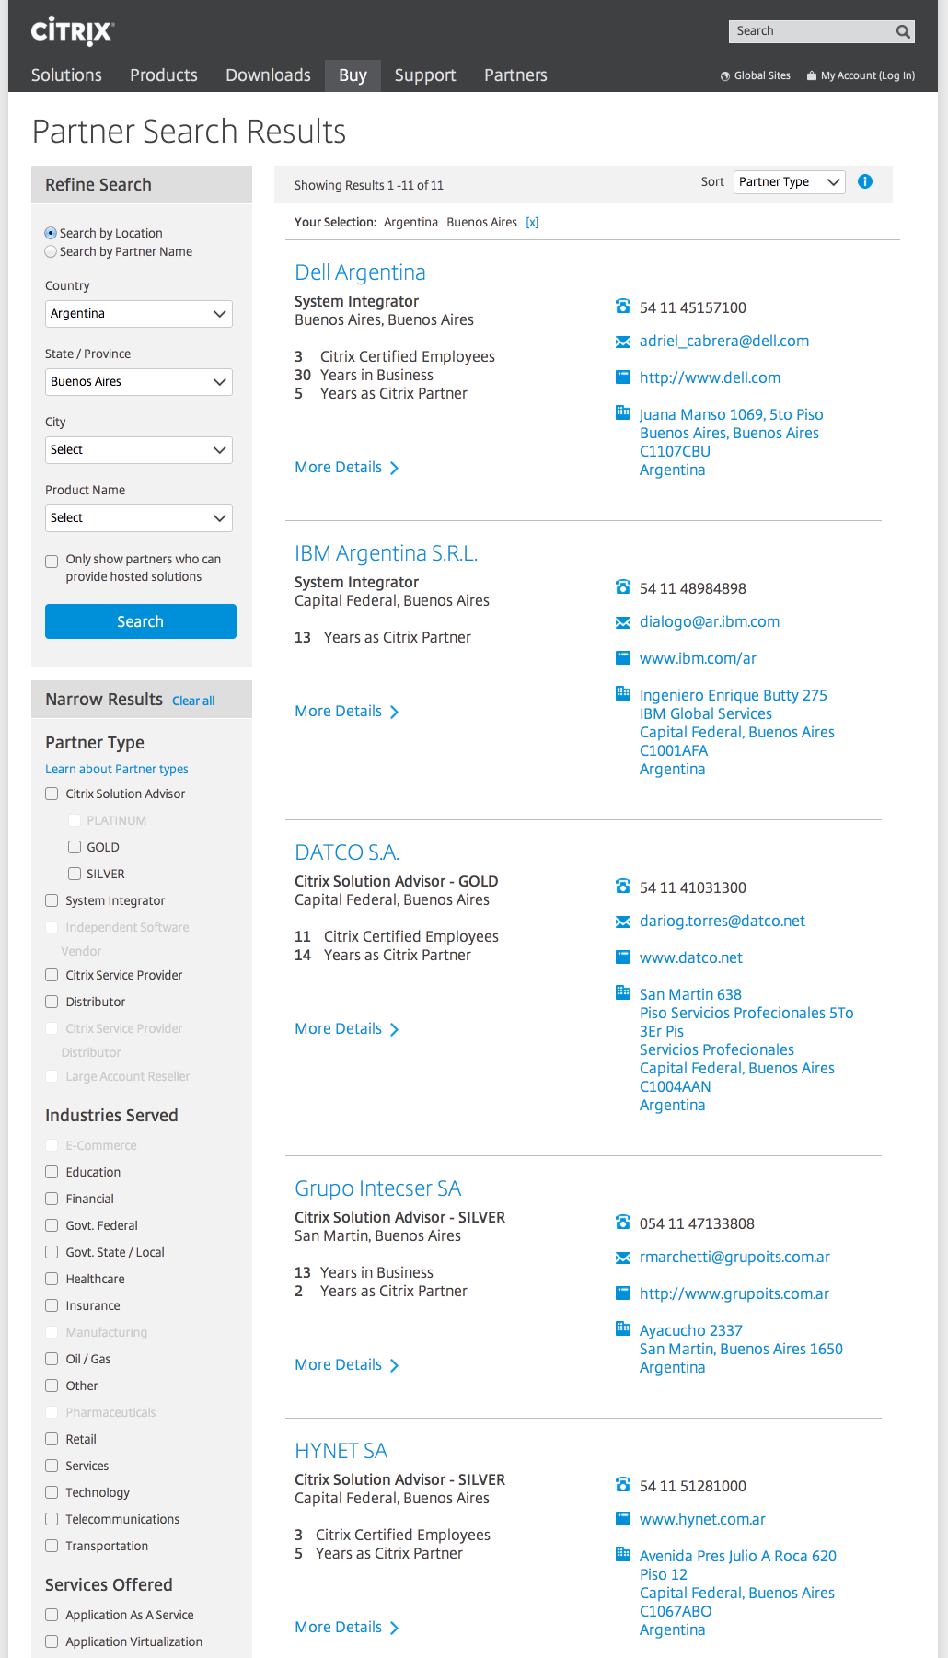Expand More Details for Grupo Intecser SA
The width and height of the screenshot is (948, 1658).
click(x=347, y=1365)
